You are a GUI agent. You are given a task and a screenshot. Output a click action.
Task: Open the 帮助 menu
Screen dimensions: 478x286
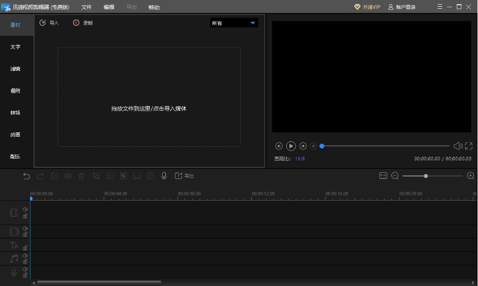tap(154, 7)
